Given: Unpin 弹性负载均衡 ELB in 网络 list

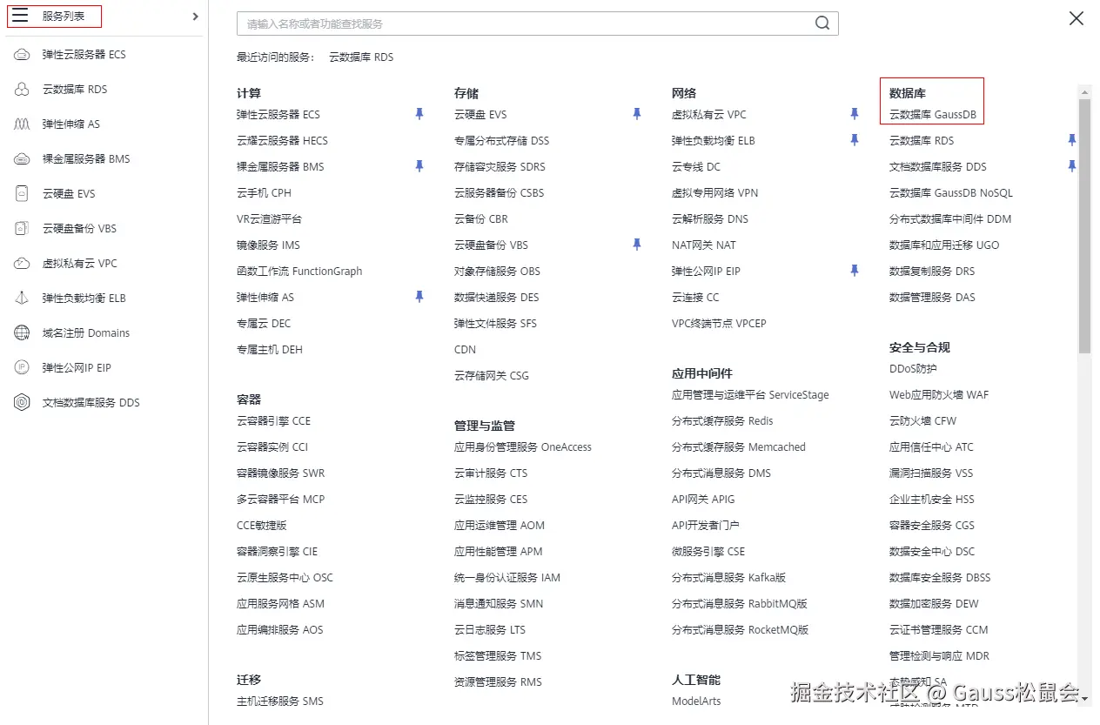Looking at the screenshot, I should (855, 140).
